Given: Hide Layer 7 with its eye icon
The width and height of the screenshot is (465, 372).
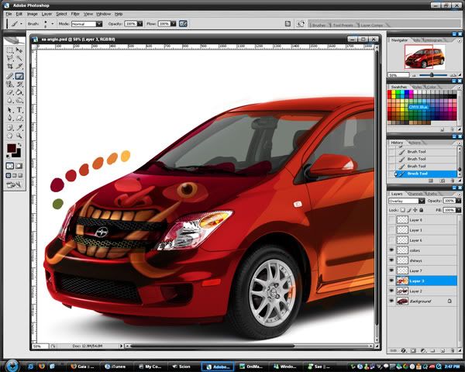Looking at the screenshot, I should click(391, 270).
